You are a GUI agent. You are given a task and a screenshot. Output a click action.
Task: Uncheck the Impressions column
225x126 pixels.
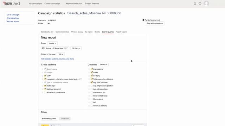pos(92,69)
